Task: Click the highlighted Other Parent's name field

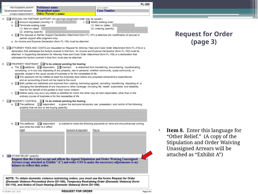Action: point(66,14)
